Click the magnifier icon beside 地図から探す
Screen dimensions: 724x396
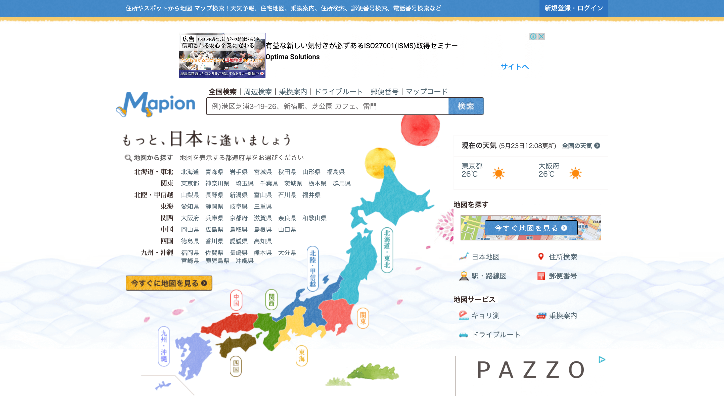(128, 158)
